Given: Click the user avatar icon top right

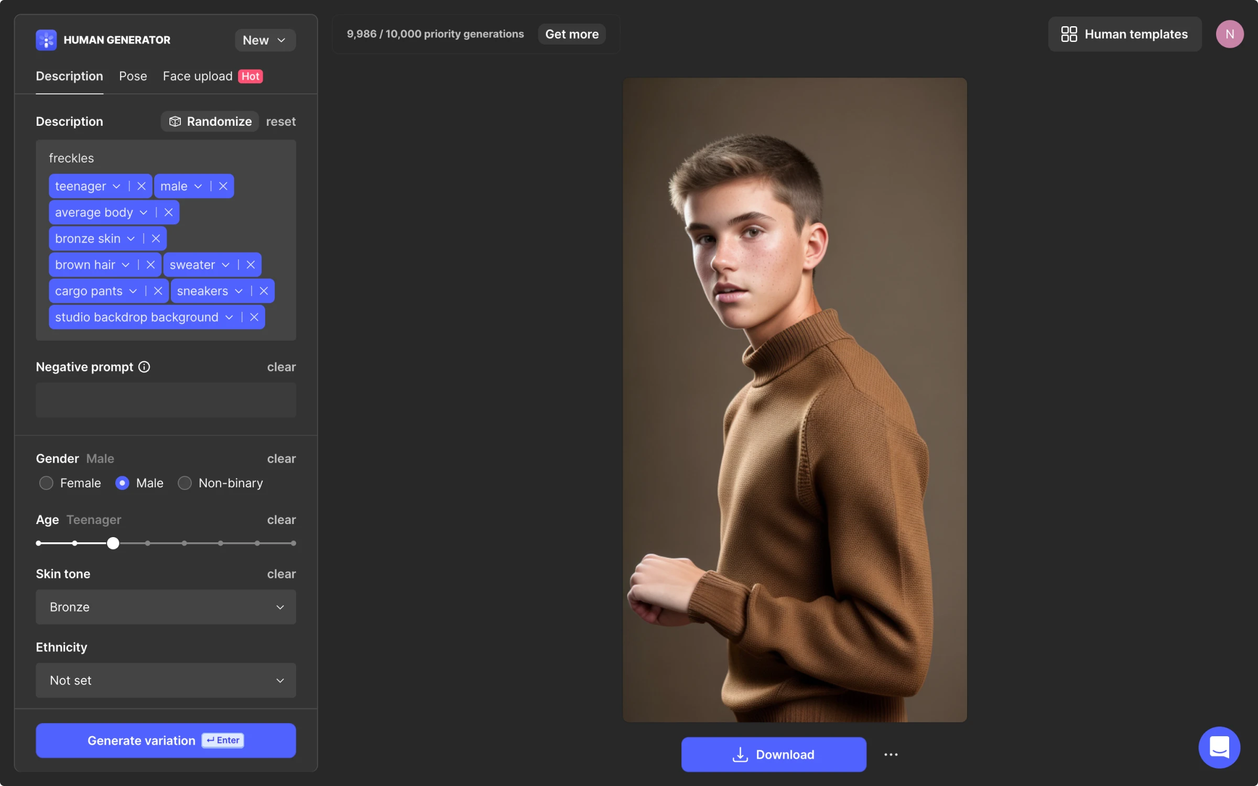Looking at the screenshot, I should point(1229,34).
